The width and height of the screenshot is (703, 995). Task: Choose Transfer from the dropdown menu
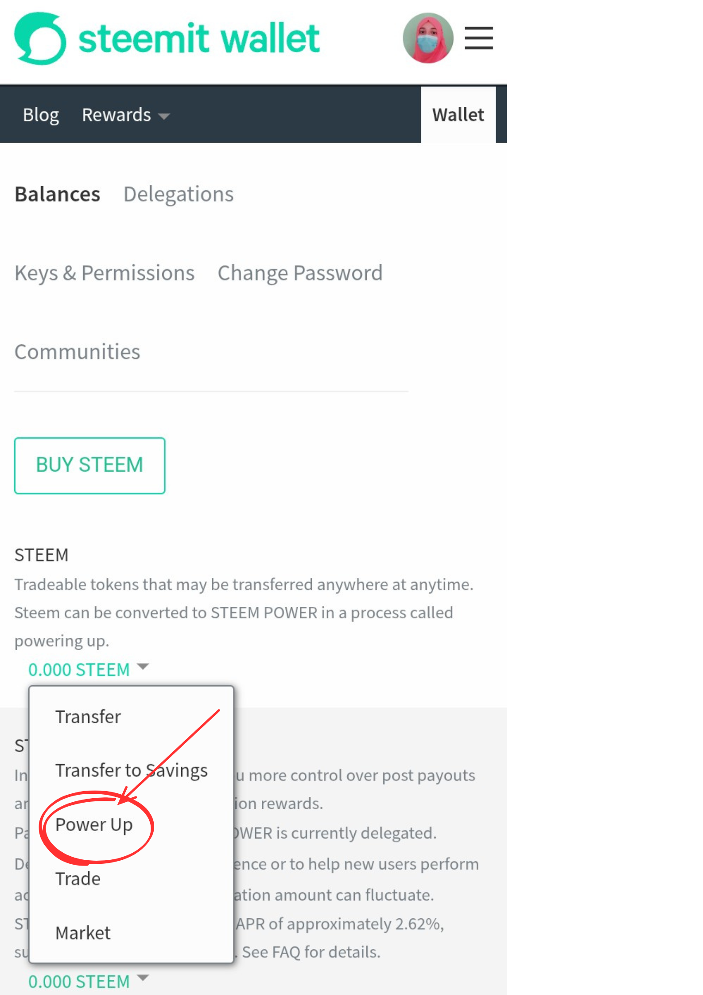click(x=88, y=717)
